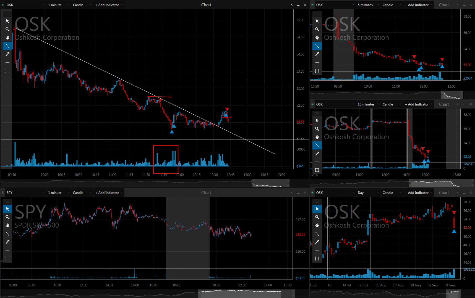This screenshot has width=475, height=298.
Task: Select magnifier tool in SPY chart
Action: (7, 217)
